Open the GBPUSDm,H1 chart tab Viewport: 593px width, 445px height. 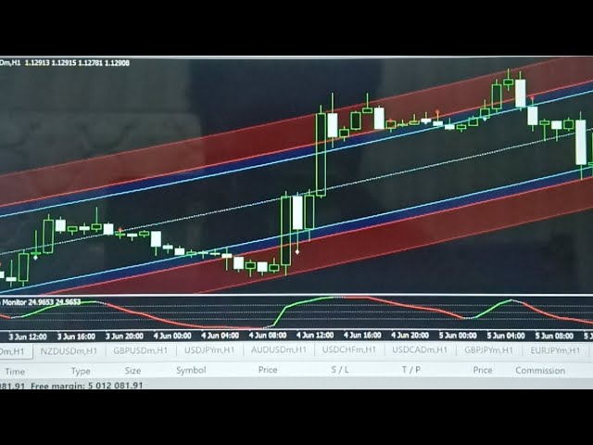141,351
